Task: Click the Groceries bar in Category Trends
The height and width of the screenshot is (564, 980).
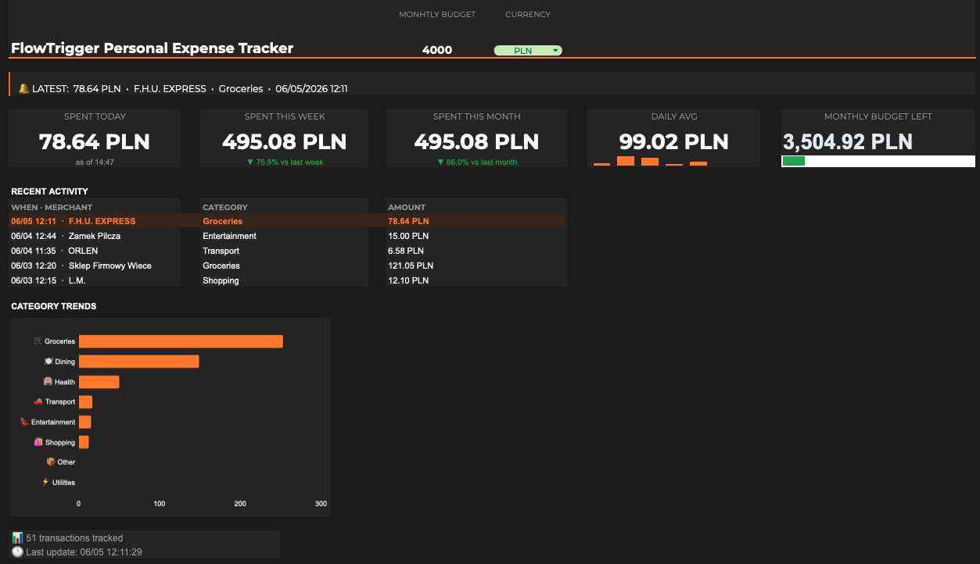Action: [x=181, y=341]
